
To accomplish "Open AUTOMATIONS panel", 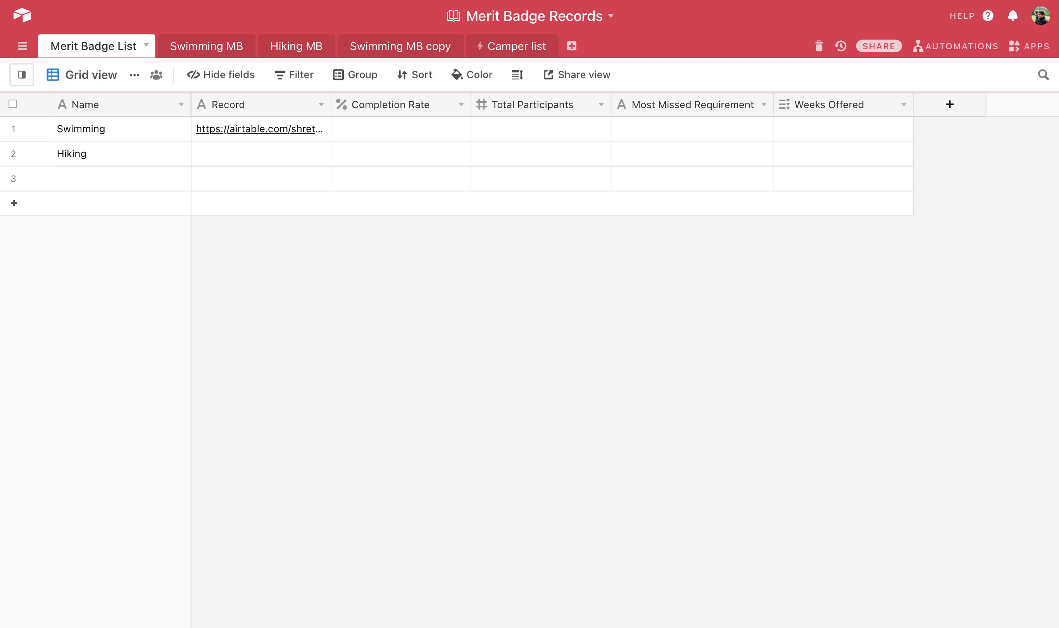I will [x=956, y=46].
